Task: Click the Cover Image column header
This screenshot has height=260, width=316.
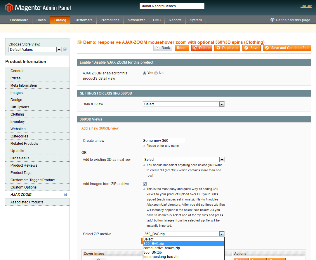Action: pyautogui.click(x=94, y=254)
